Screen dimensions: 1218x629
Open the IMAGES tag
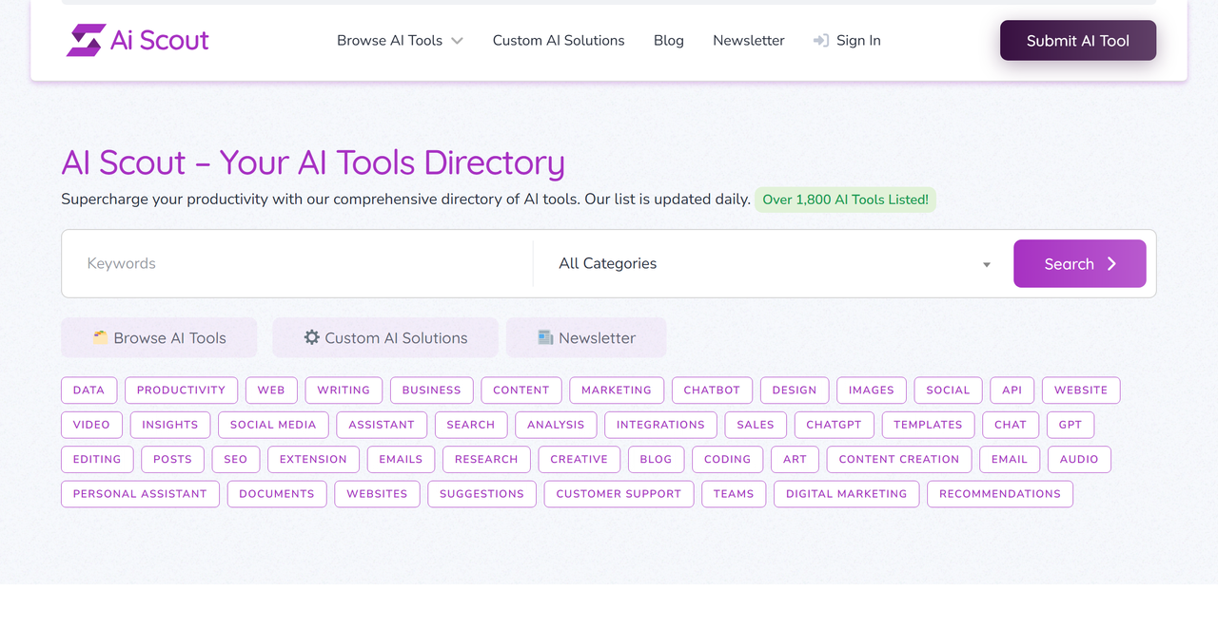coord(872,390)
